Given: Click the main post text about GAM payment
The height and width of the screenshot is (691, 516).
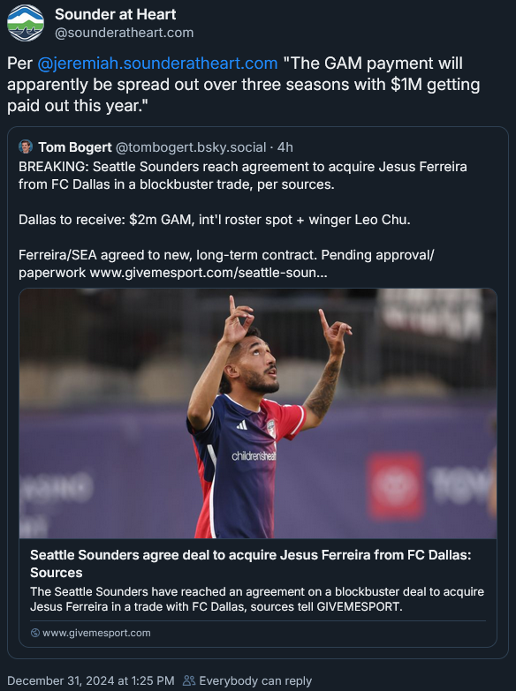Looking at the screenshot, I should [x=244, y=84].
